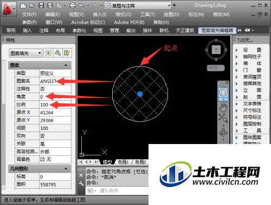
Task: Click the ViewCube top face
Action: pyautogui.click(x=216, y=50)
